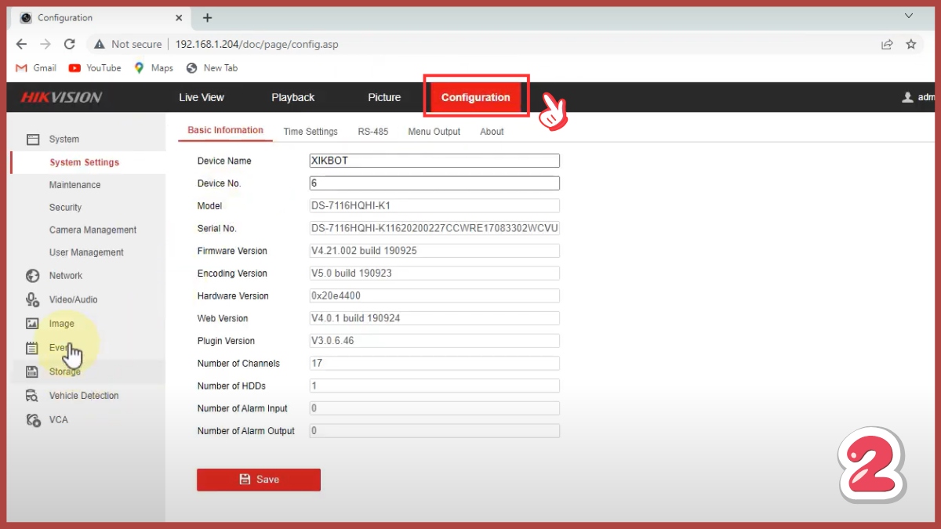Select the Basic Information tab
The height and width of the screenshot is (529, 941).
[226, 130]
